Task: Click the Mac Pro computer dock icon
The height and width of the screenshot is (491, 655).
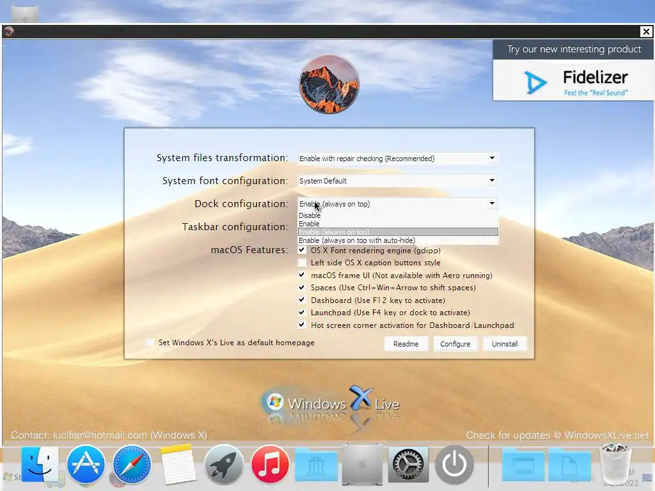Action: (x=362, y=464)
